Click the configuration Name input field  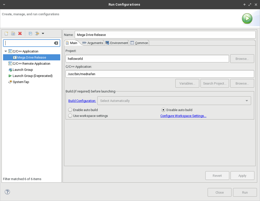(x=165, y=35)
